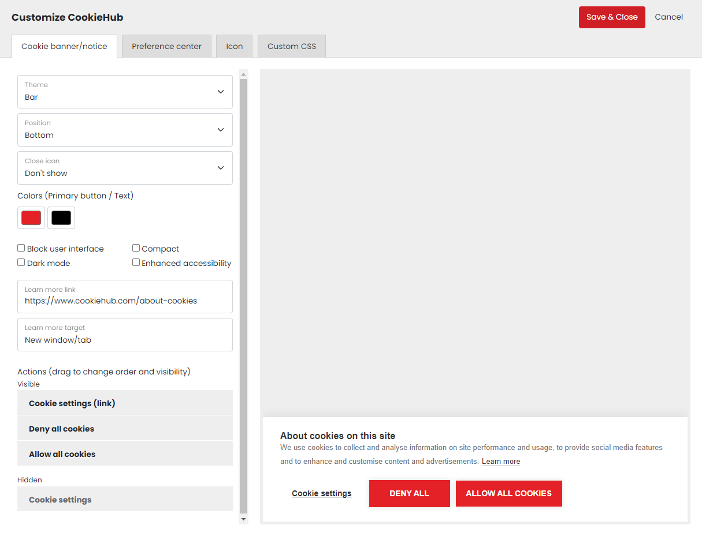Open the Learn more target field

pos(125,335)
